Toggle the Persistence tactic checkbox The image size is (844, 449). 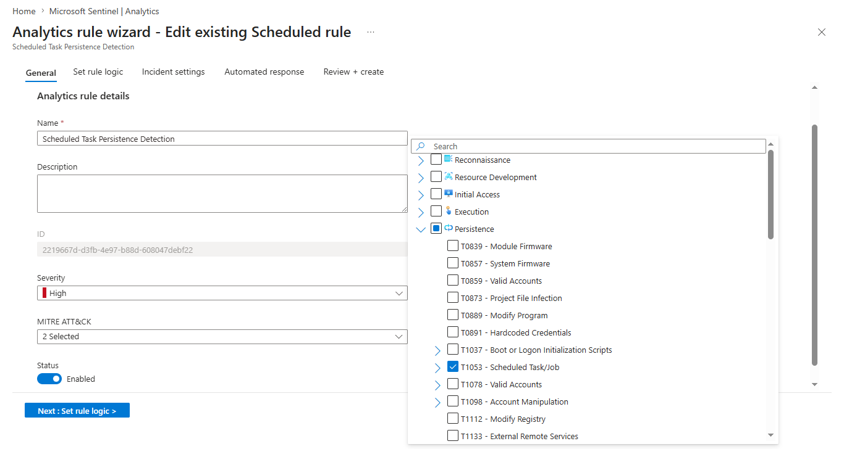(436, 229)
